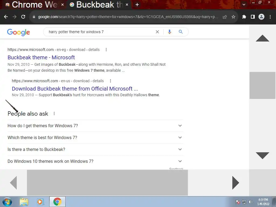Click the padlock site info icon
Image resolution: width=276 pixels, height=207 pixels.
click(34, 17)
